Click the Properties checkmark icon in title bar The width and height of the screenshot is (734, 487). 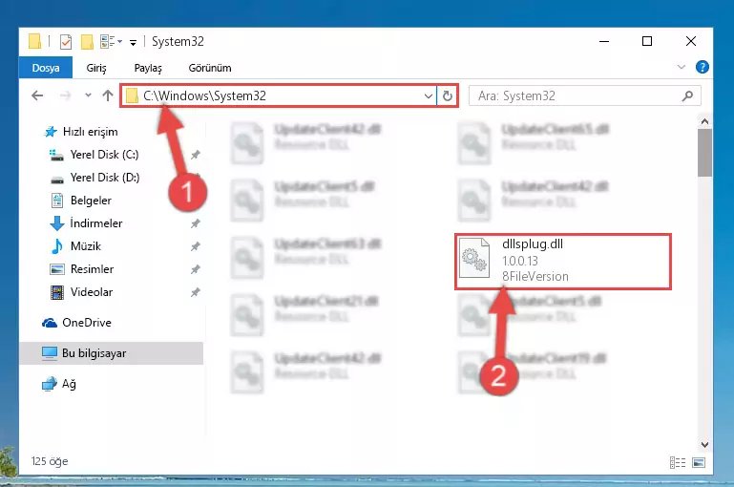[66, 42]
